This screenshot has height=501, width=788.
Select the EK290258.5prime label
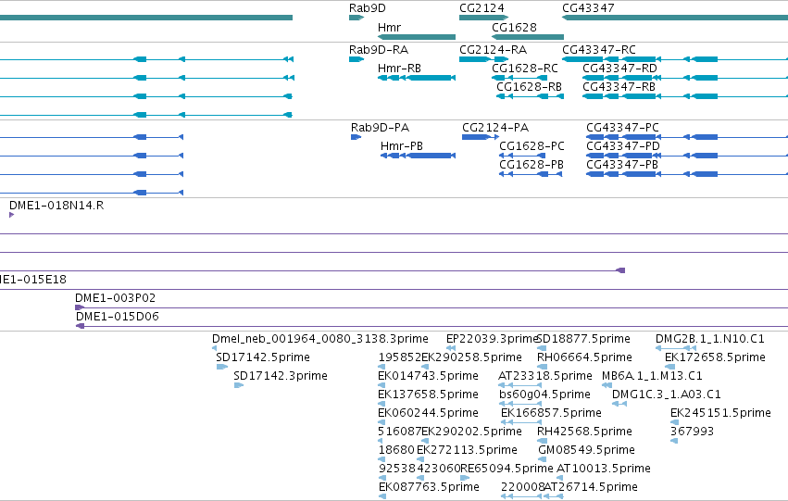click(x=471, y=357)
